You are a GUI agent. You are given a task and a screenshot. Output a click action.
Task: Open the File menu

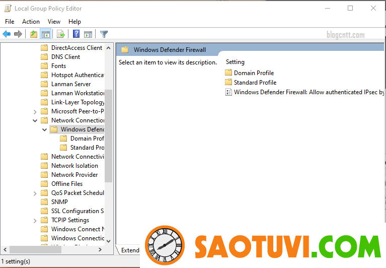(10, 22)
